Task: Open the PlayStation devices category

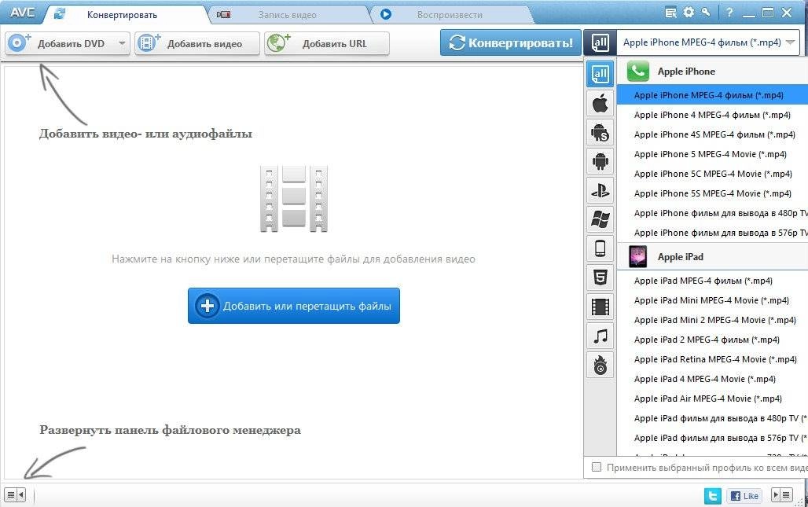Action: [600, 191]
